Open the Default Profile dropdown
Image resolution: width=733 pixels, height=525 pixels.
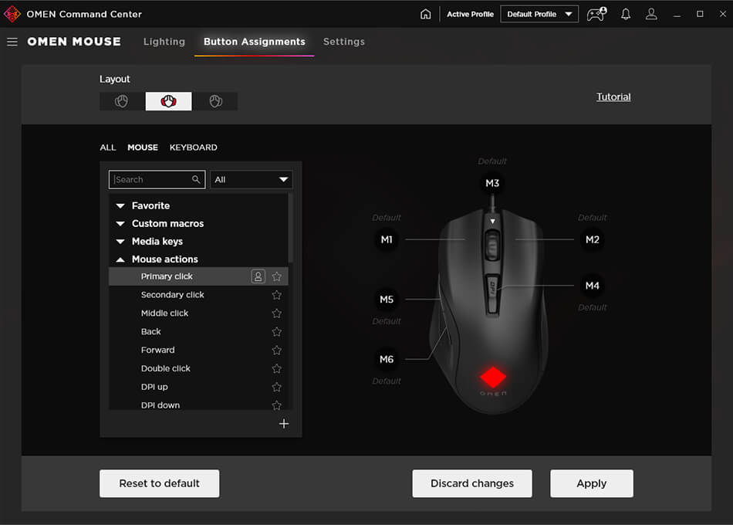[539, 14]
